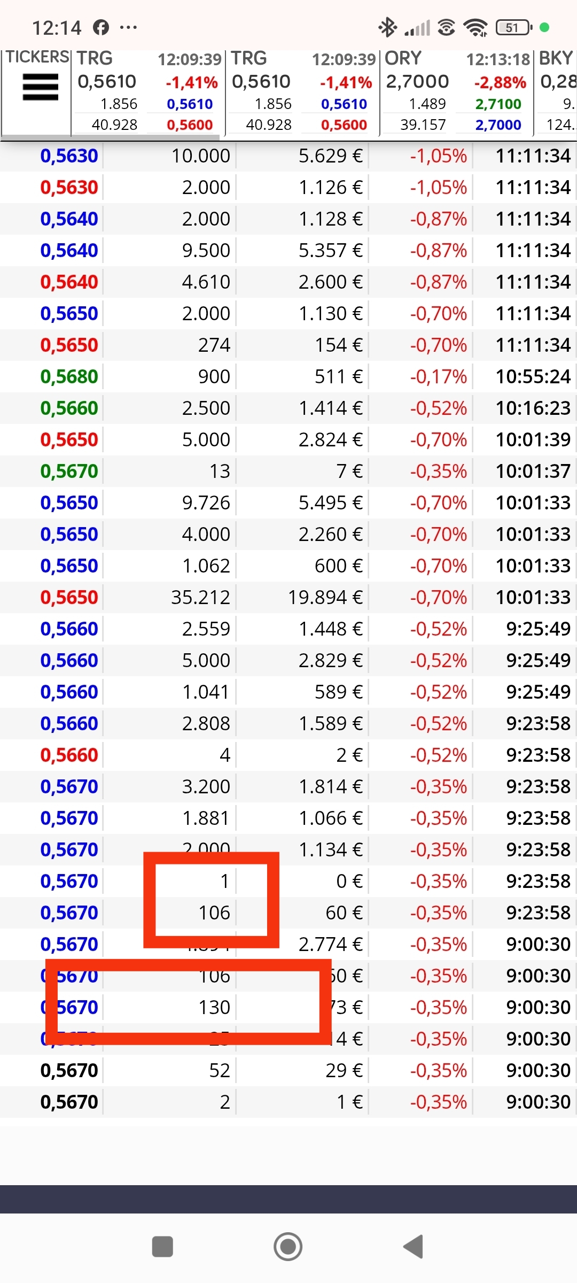The image size is (577, 1283).
Task: Tap the 511 € amount cell
Action: [339, 377]
